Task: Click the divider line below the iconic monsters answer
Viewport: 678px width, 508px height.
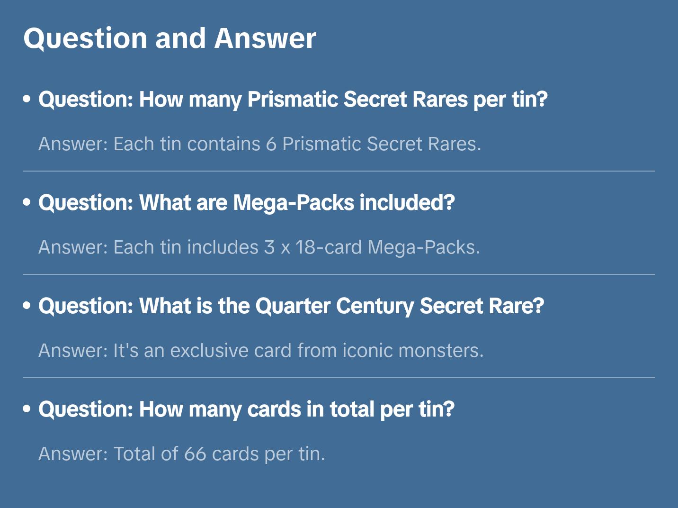Action: coord(339,378)
